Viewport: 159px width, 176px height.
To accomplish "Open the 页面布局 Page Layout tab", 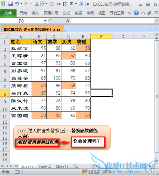I will 51,13.
